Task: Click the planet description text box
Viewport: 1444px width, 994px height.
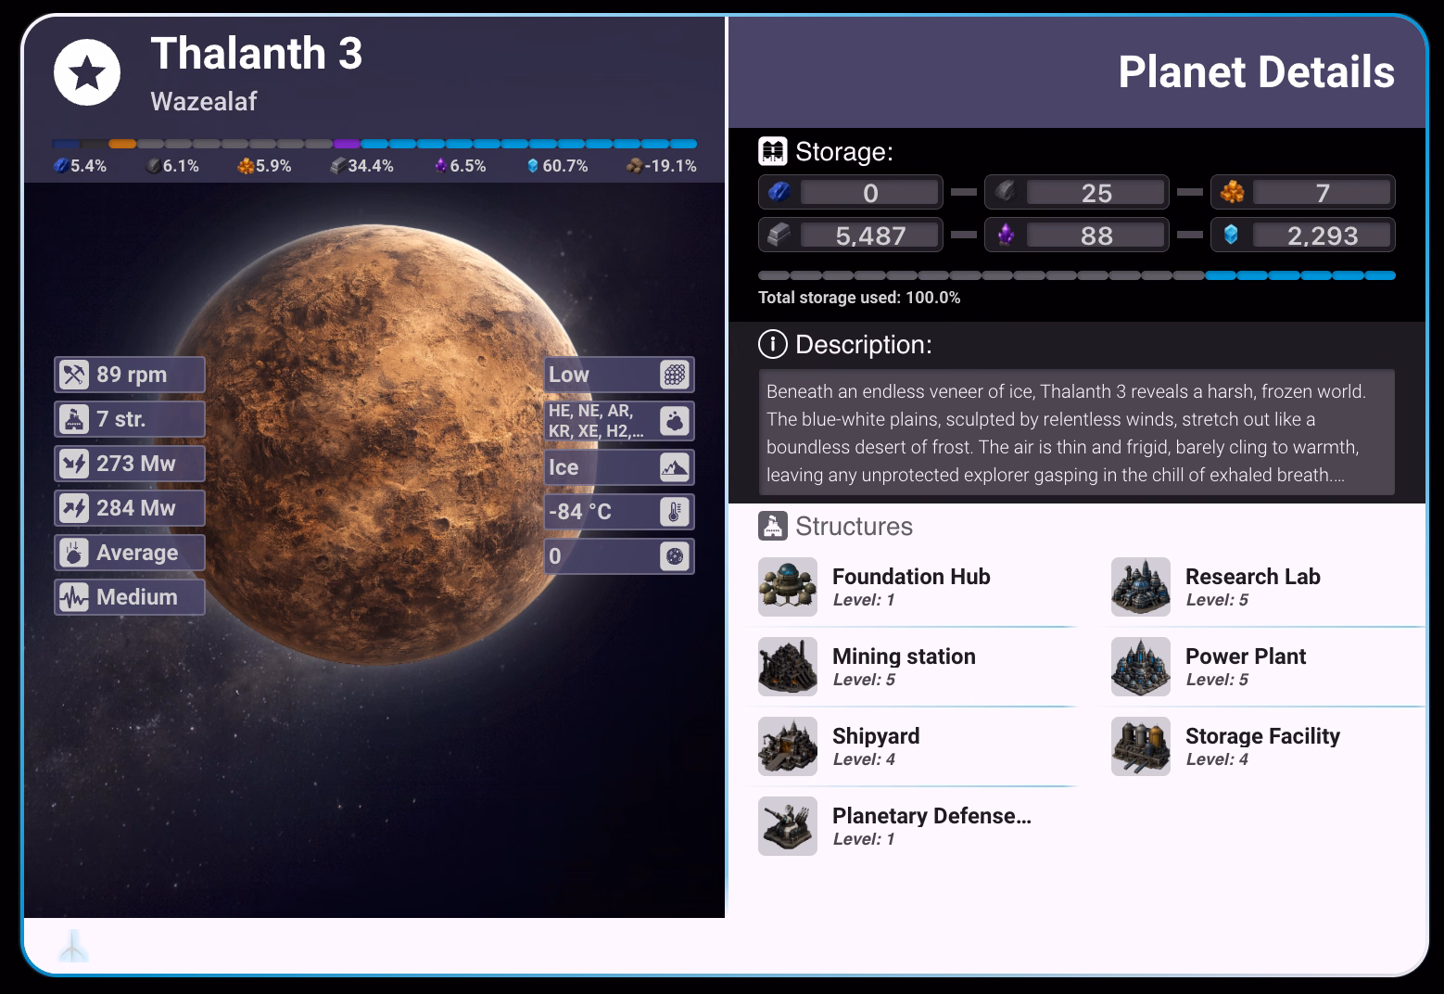Action: pyautogui.click(x=1077, y=433)
